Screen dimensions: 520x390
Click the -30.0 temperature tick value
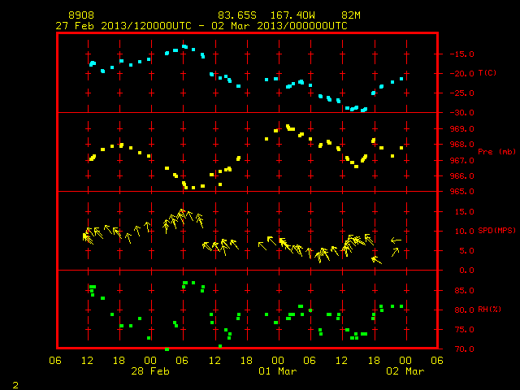tap(462, 113)
